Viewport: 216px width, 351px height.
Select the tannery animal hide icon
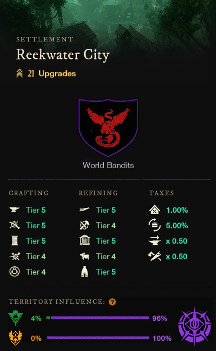[85, 256]
